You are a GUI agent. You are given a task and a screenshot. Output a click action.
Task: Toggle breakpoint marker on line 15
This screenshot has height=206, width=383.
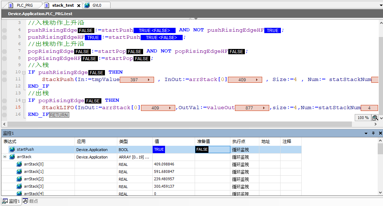click(4, 108)
